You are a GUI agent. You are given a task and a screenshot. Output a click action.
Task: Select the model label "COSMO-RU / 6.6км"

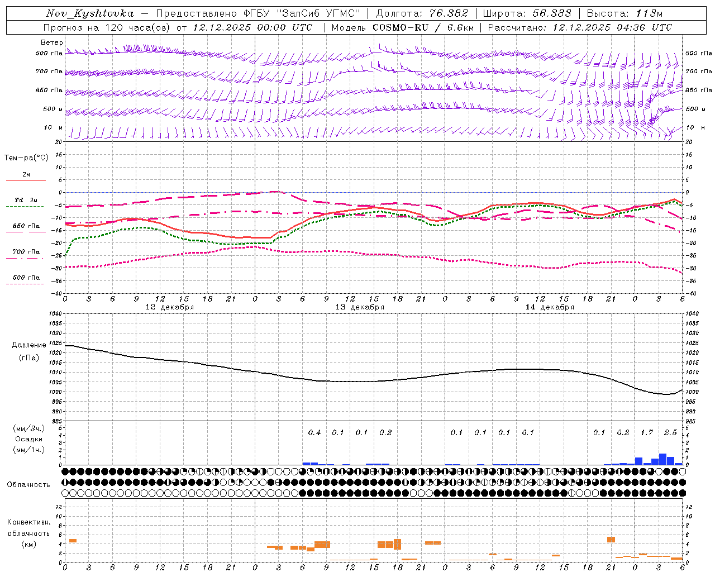pos(423,27)
